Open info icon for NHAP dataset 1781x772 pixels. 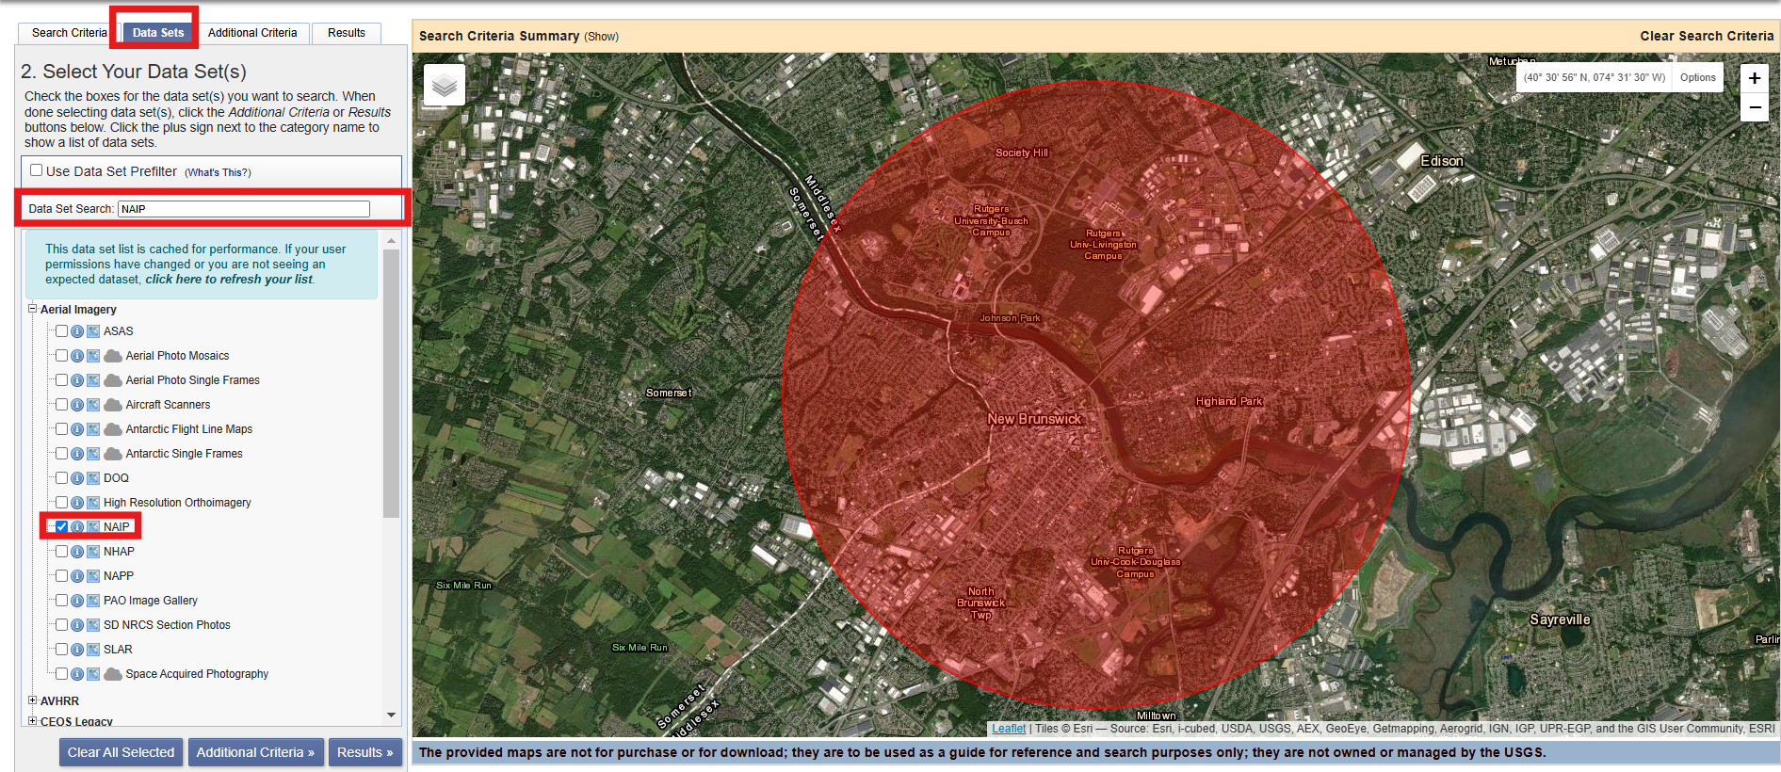pos(77,552)
